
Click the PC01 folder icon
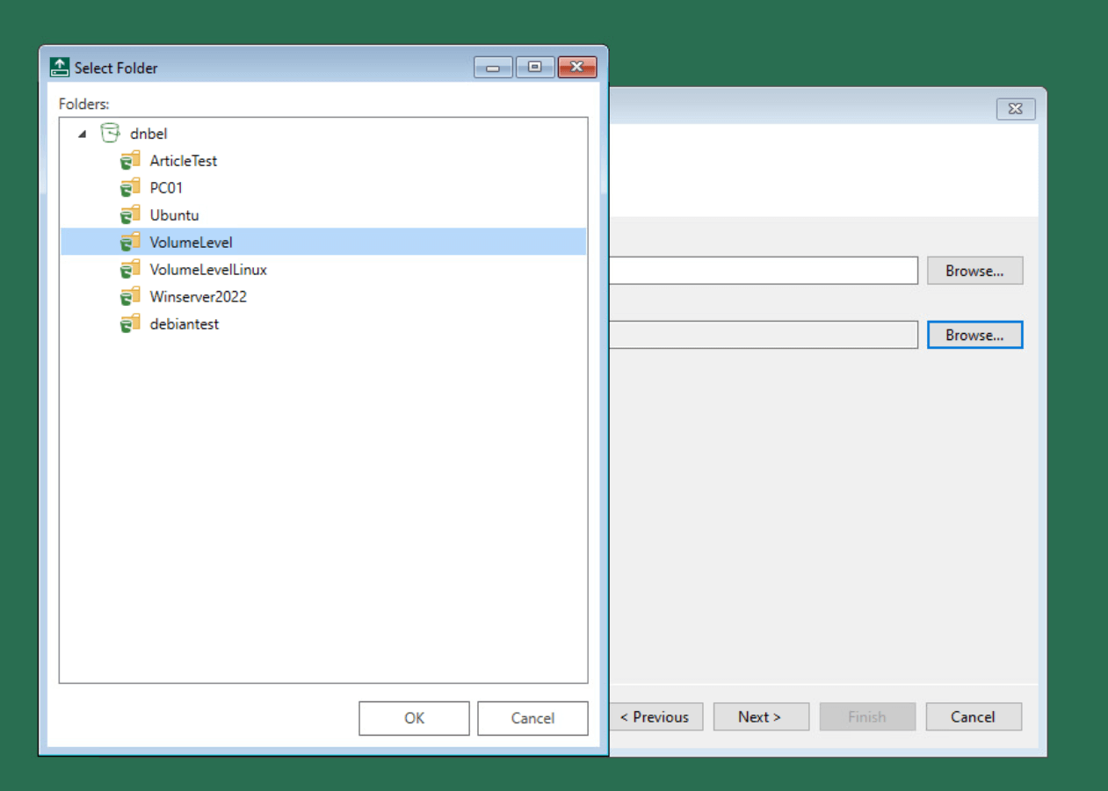pyautogui.click(x=130, y=188)
